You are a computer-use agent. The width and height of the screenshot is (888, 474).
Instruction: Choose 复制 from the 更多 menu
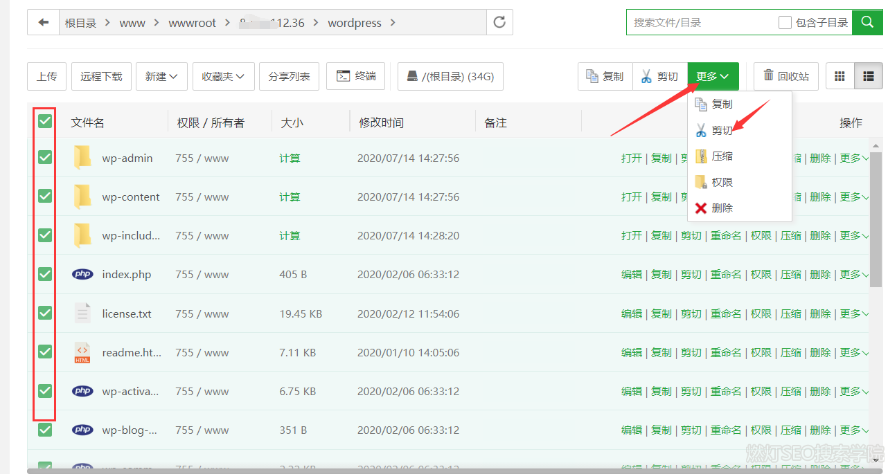[739, 104]
